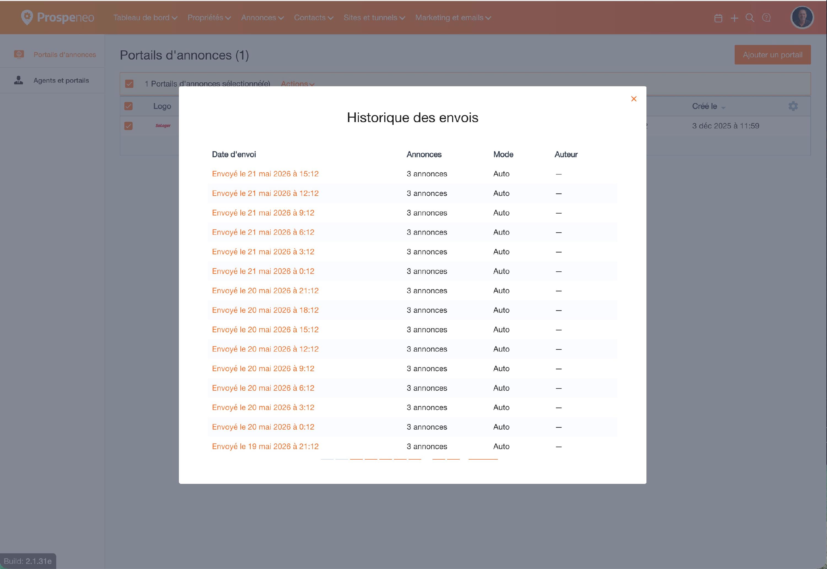Viewport: 827px width, 569px height.
Task: Open the Annonces dropdown in the top navigation
Action: tap(262, 17)
